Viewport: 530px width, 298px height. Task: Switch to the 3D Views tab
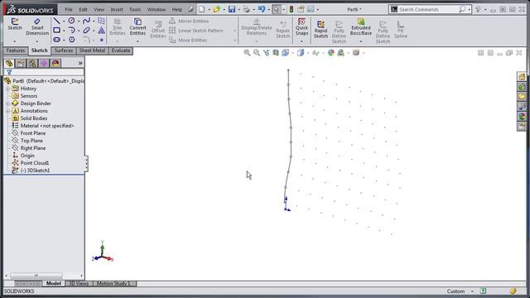click(79, 283)
